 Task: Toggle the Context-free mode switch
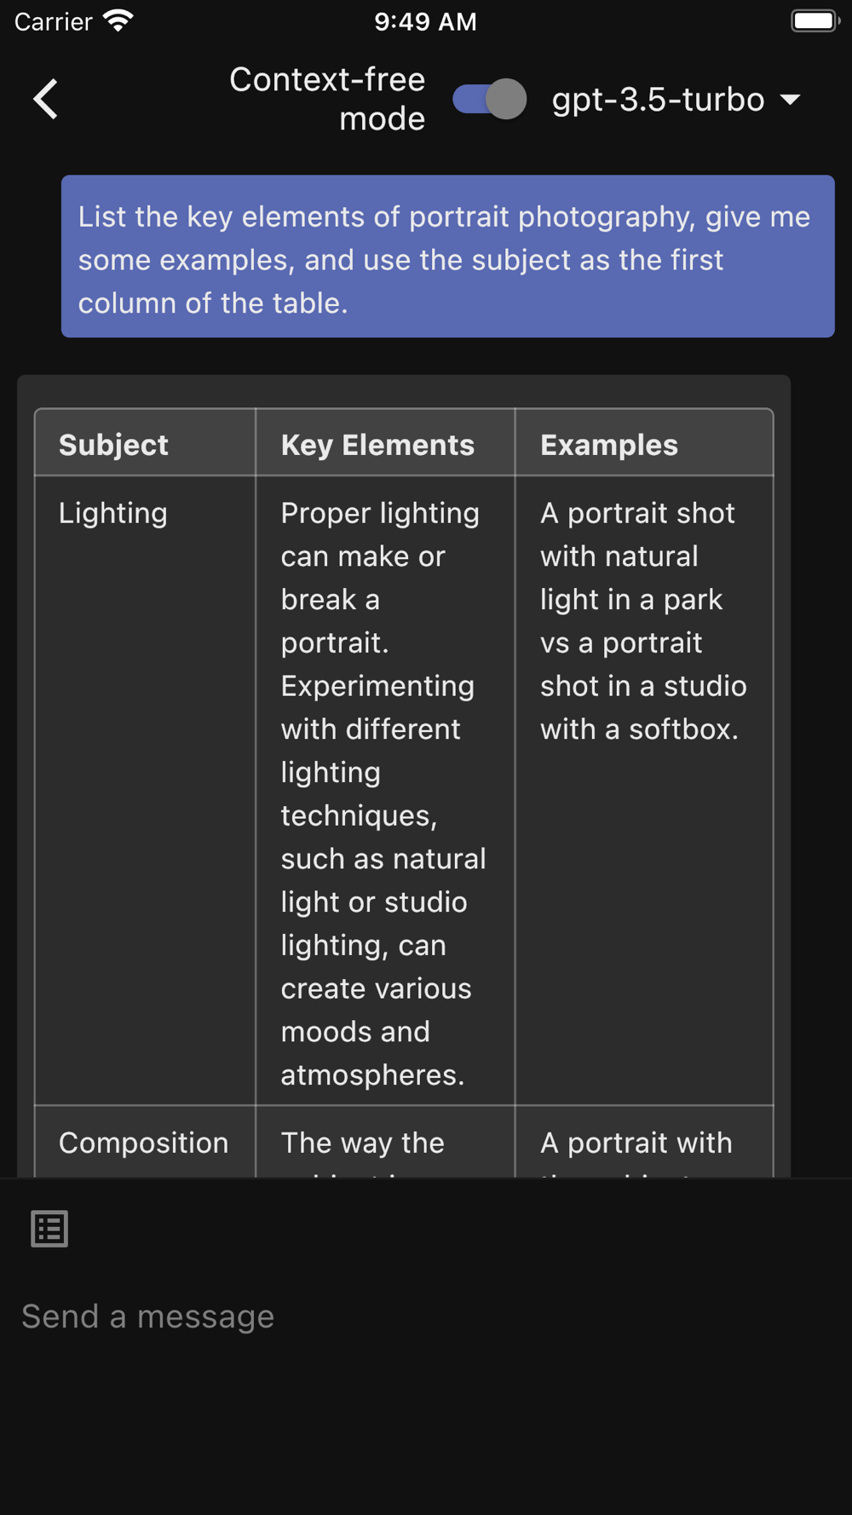click(x=490, y=99)
